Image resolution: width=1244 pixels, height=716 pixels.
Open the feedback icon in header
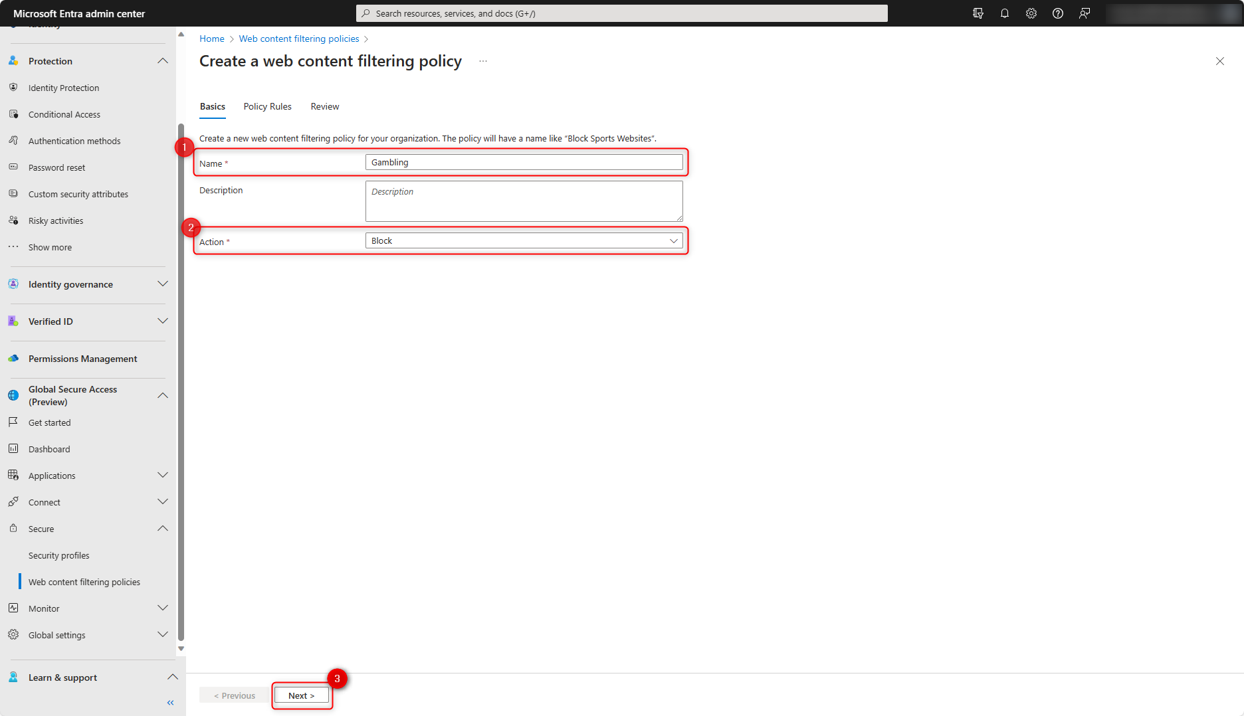coord(1084,13)
